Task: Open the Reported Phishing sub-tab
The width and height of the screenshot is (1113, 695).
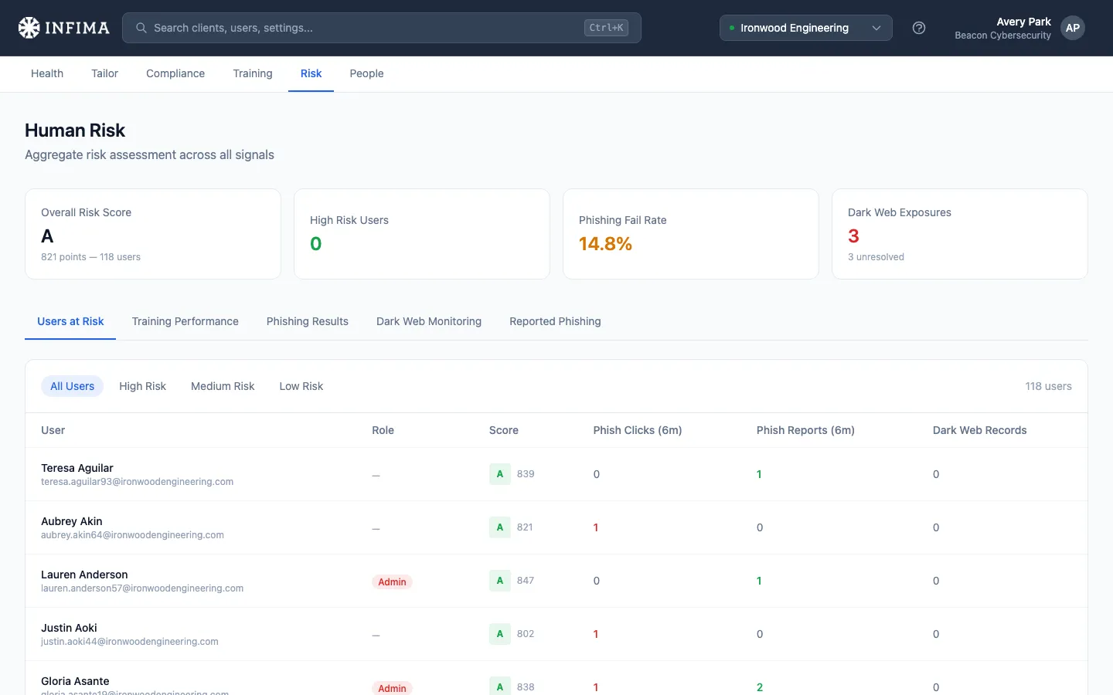Action: coord(555,321)
